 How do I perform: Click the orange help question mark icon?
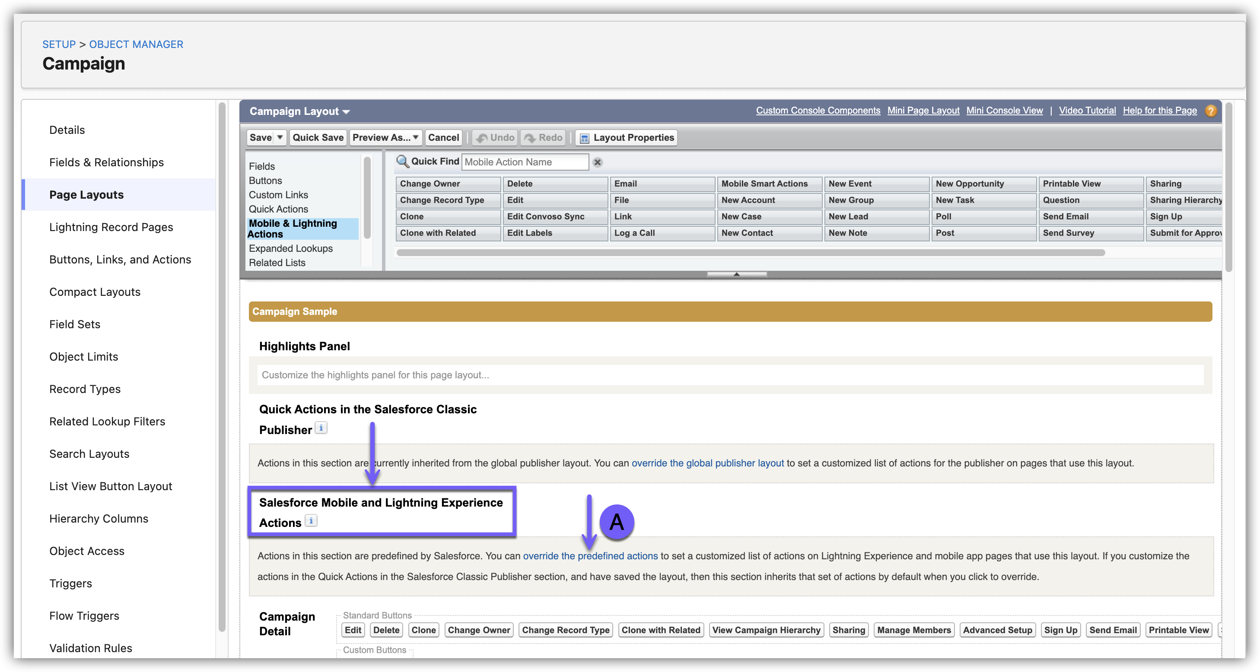pyautogui.click(x=1211, y=111)
